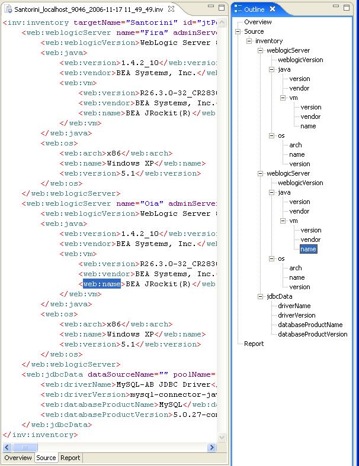Maximize the Outline view
This screenshot has width=359, height=466.
(347, 8)
